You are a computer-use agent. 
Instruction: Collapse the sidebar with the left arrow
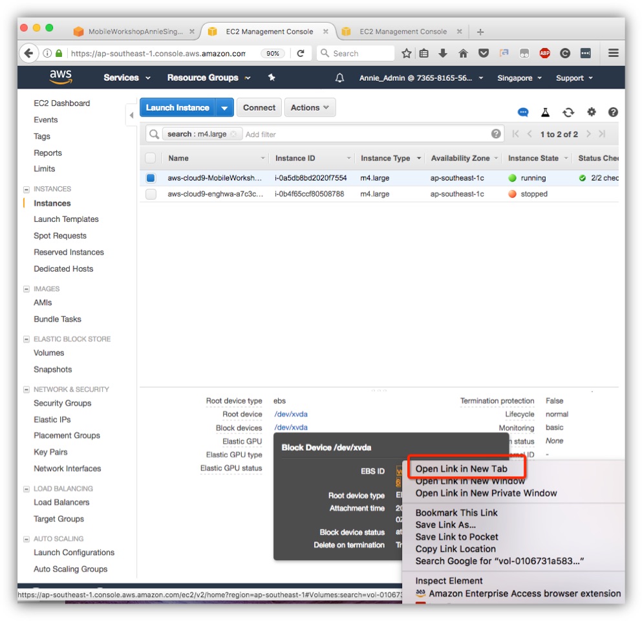(x=131, y=115)
